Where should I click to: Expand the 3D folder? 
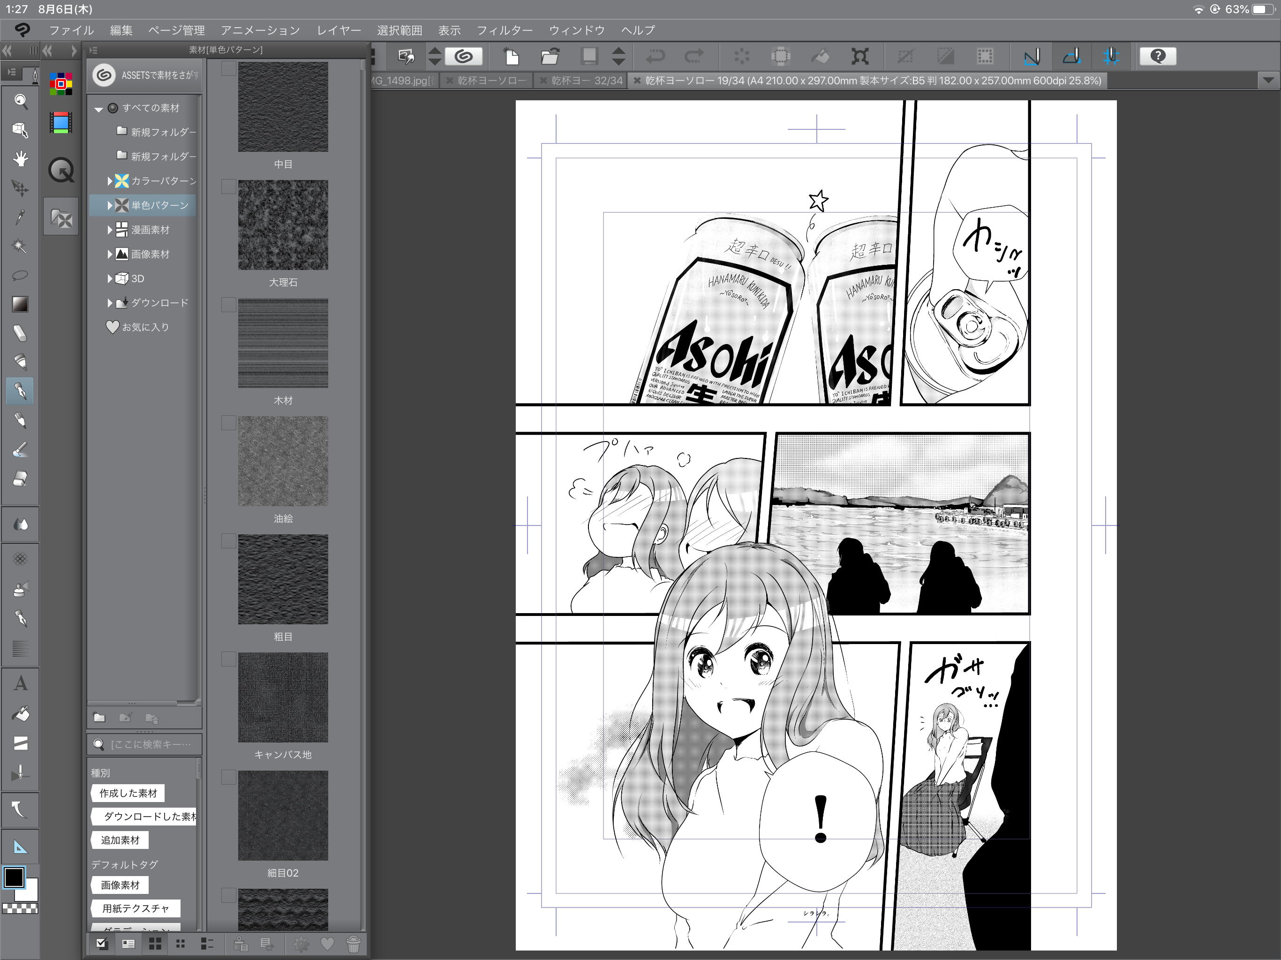pyautogui.click(x=109, y=278)
